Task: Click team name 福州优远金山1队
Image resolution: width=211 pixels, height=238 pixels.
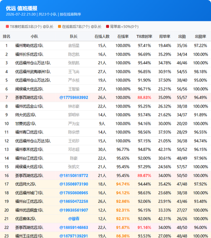Action: pyautogui.click(x=29, y=106)
